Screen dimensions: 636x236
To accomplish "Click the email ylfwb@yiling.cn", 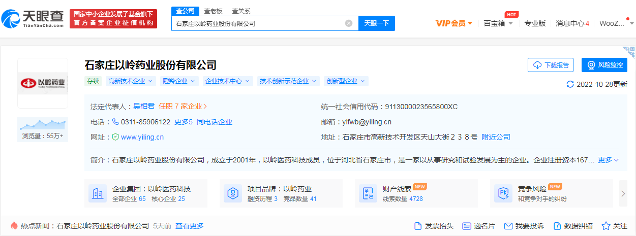I will coord(367,122).
